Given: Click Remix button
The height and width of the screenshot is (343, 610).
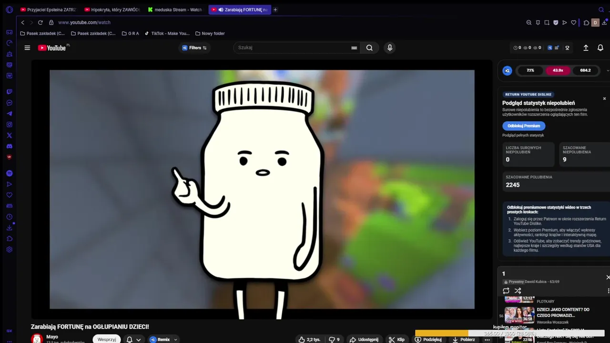Looking at the screenshot, I should pyautogui.click(x=160, y=340).
